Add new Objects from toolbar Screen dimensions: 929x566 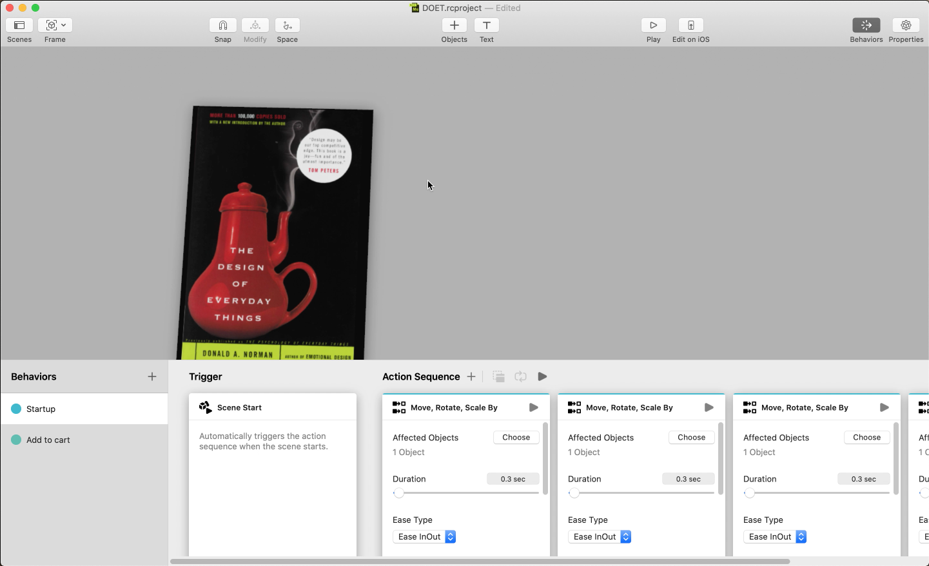click(x=455, y=25)
